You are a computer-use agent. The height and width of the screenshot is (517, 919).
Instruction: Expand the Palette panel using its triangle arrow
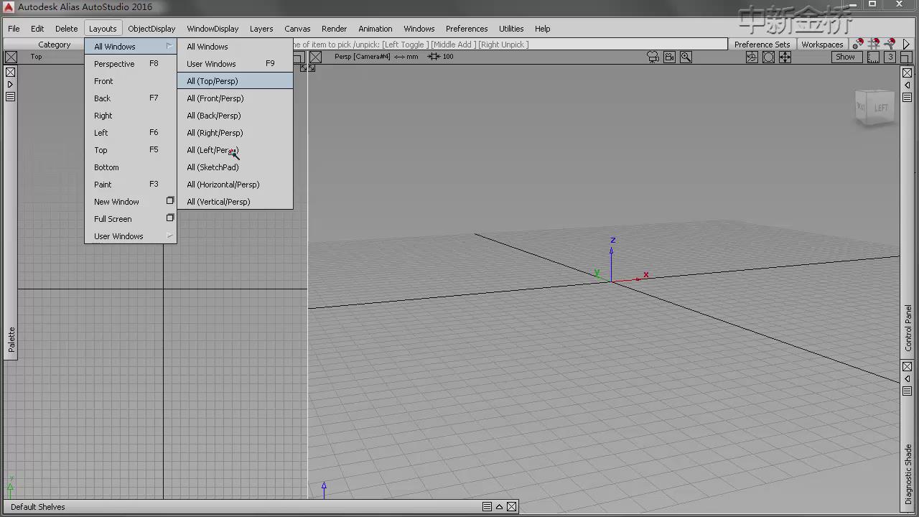click(x=11, y=84)
